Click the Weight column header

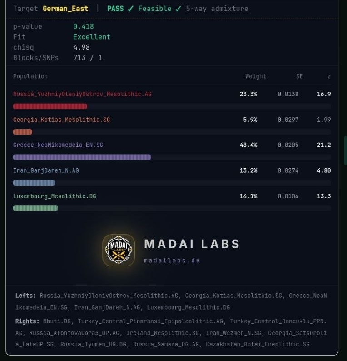tap(255, 76)
